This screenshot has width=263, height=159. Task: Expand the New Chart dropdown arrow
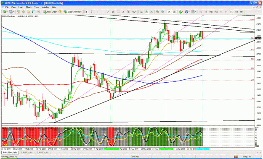[7, 12]
